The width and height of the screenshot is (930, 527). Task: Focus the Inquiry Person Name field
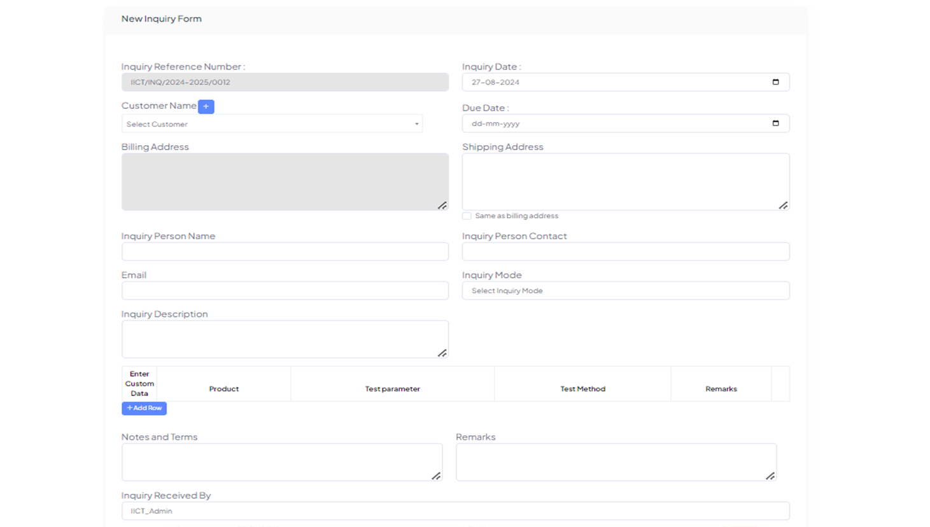(x=285, y=252)
